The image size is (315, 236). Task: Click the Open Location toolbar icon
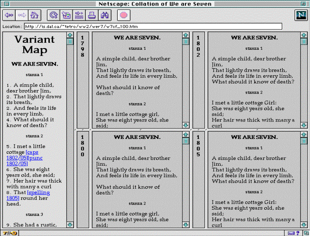[79, 15]
